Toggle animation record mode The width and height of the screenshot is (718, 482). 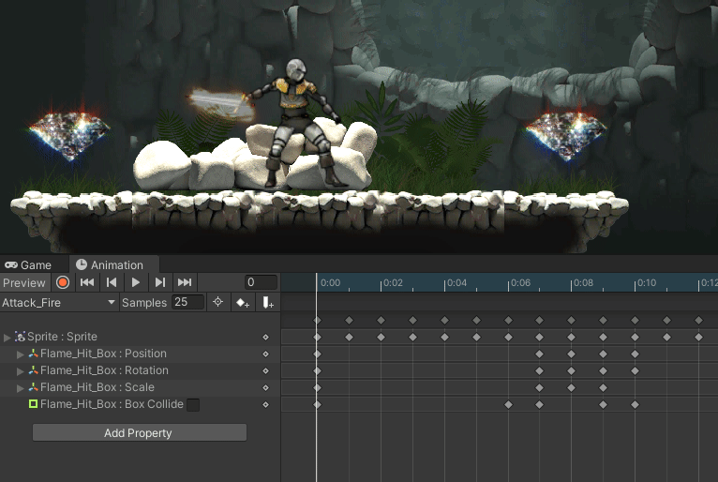63,282
